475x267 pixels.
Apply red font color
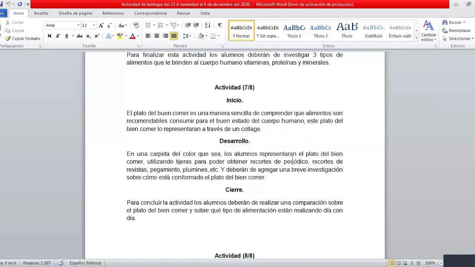(x=132, y=36)
